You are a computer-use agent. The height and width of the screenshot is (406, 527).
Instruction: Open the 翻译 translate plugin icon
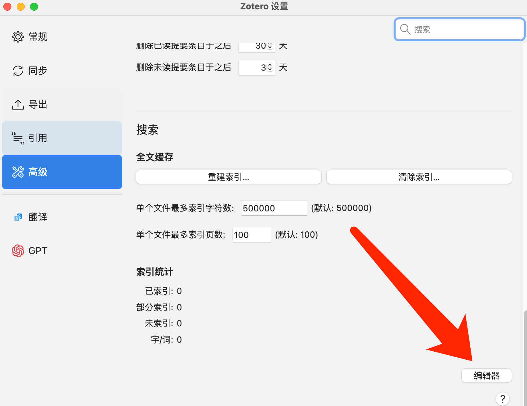(x=18, y=217)
